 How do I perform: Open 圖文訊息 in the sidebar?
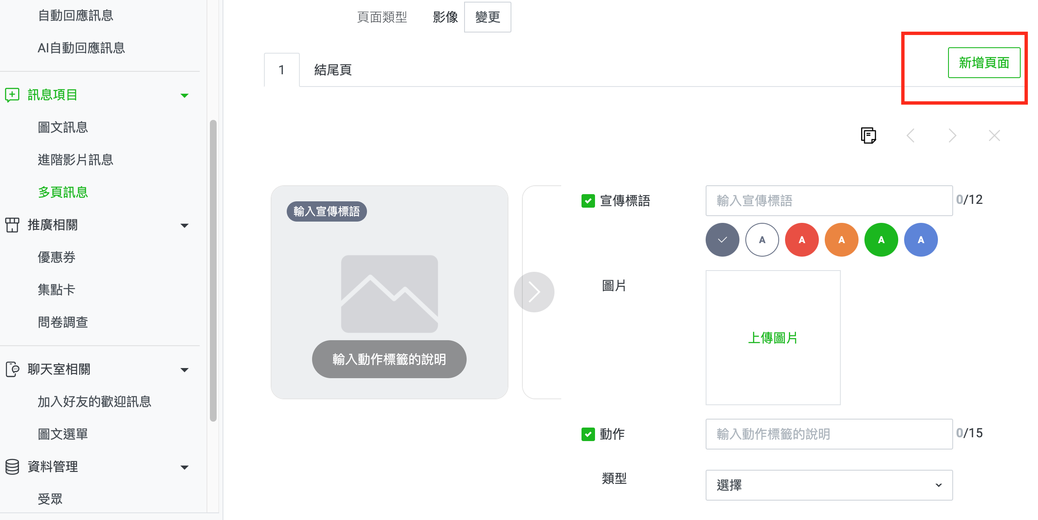click(63, 127)
